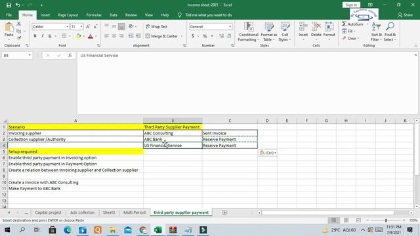Switch to the Page Layout tab

tap(68, 15)
